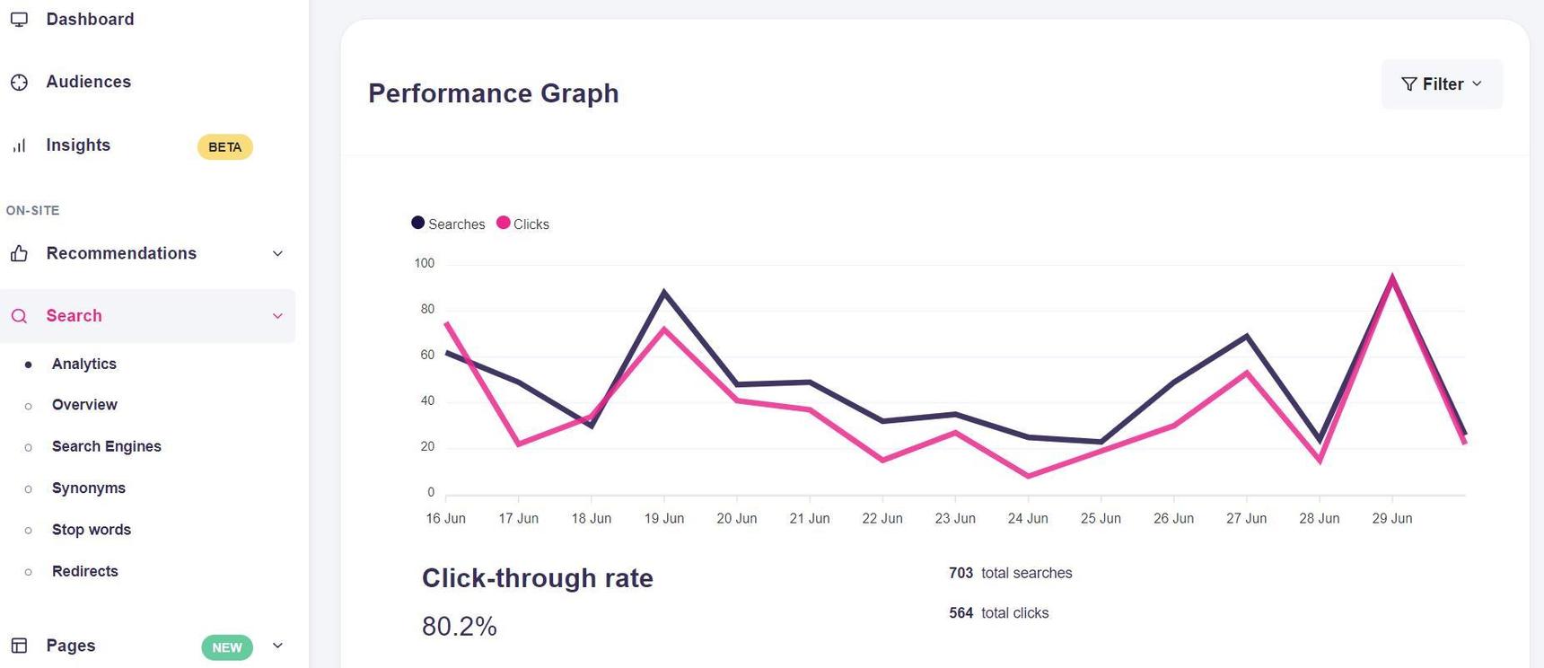Go to the Synonyms submenu item
1544x668 pixels.
click(89, 488)
